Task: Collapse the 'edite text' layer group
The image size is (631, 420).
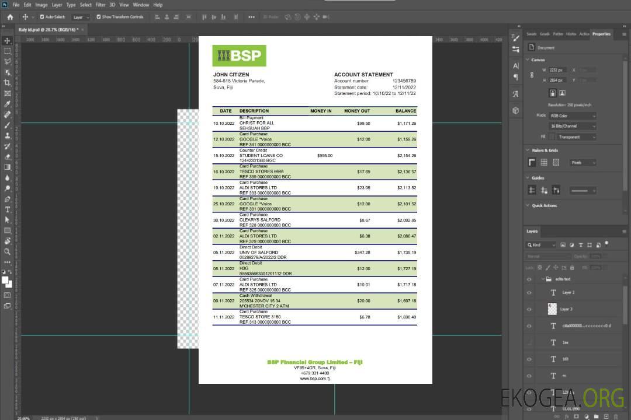Action: click(543, 279)
